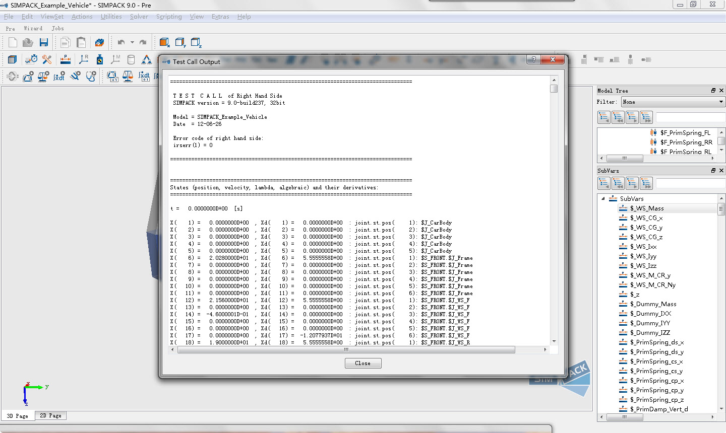
Task: Expand one level in Model Tree
Action: (632, 117)
